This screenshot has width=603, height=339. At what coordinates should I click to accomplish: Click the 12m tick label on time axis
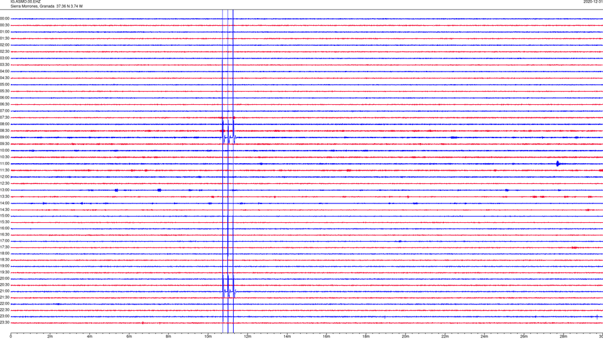coord(247,336)
